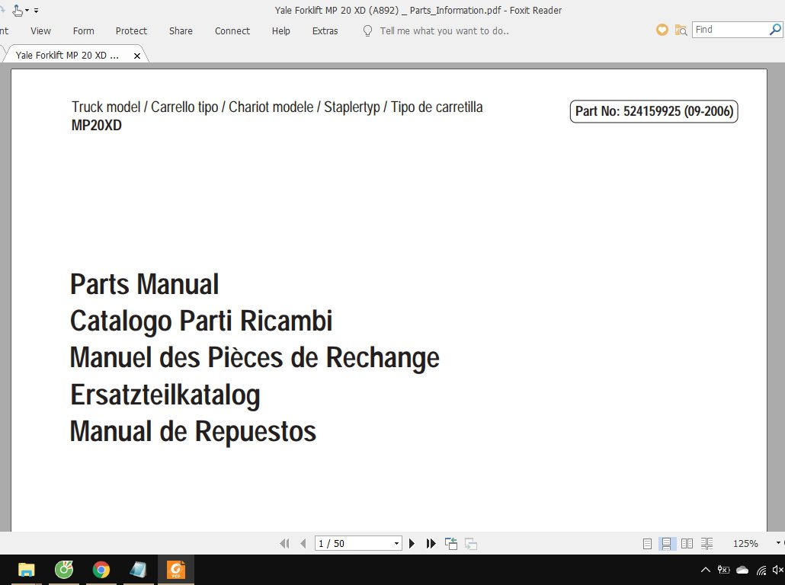Open the page number dropdown arrow
The image size is (785, 585).
pos(396,543)
